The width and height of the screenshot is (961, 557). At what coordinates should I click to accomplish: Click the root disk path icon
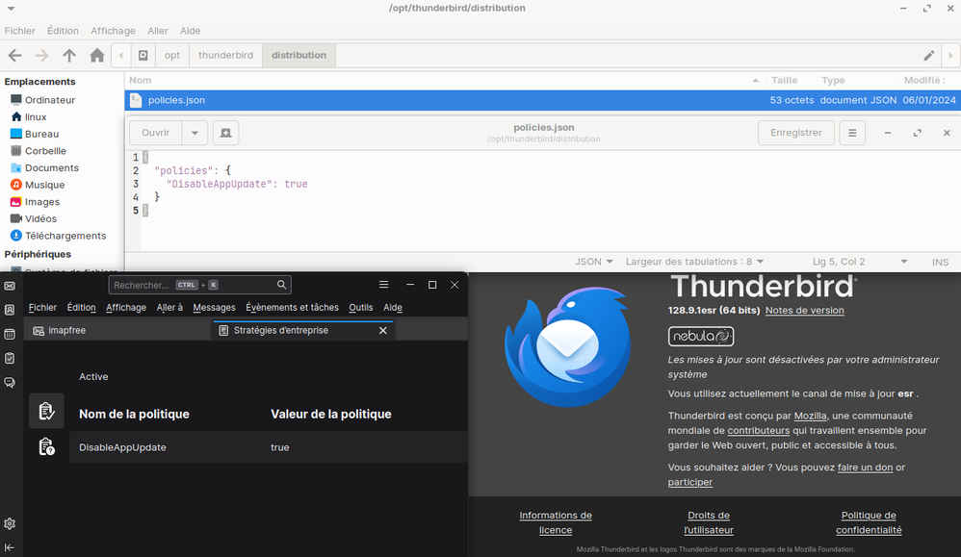143,55
